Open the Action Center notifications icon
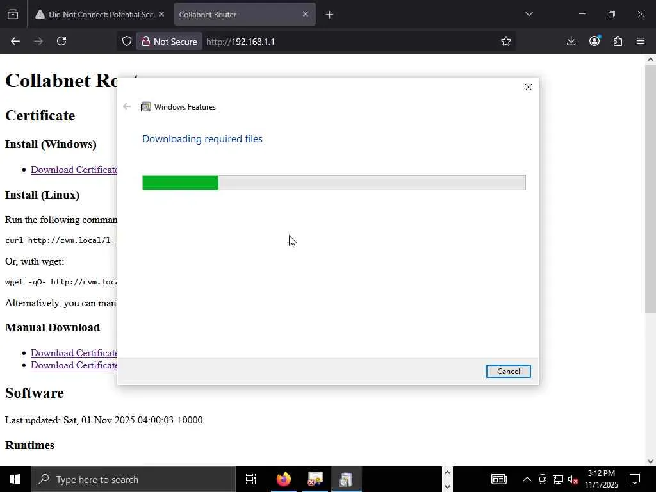 coord(635,479)
